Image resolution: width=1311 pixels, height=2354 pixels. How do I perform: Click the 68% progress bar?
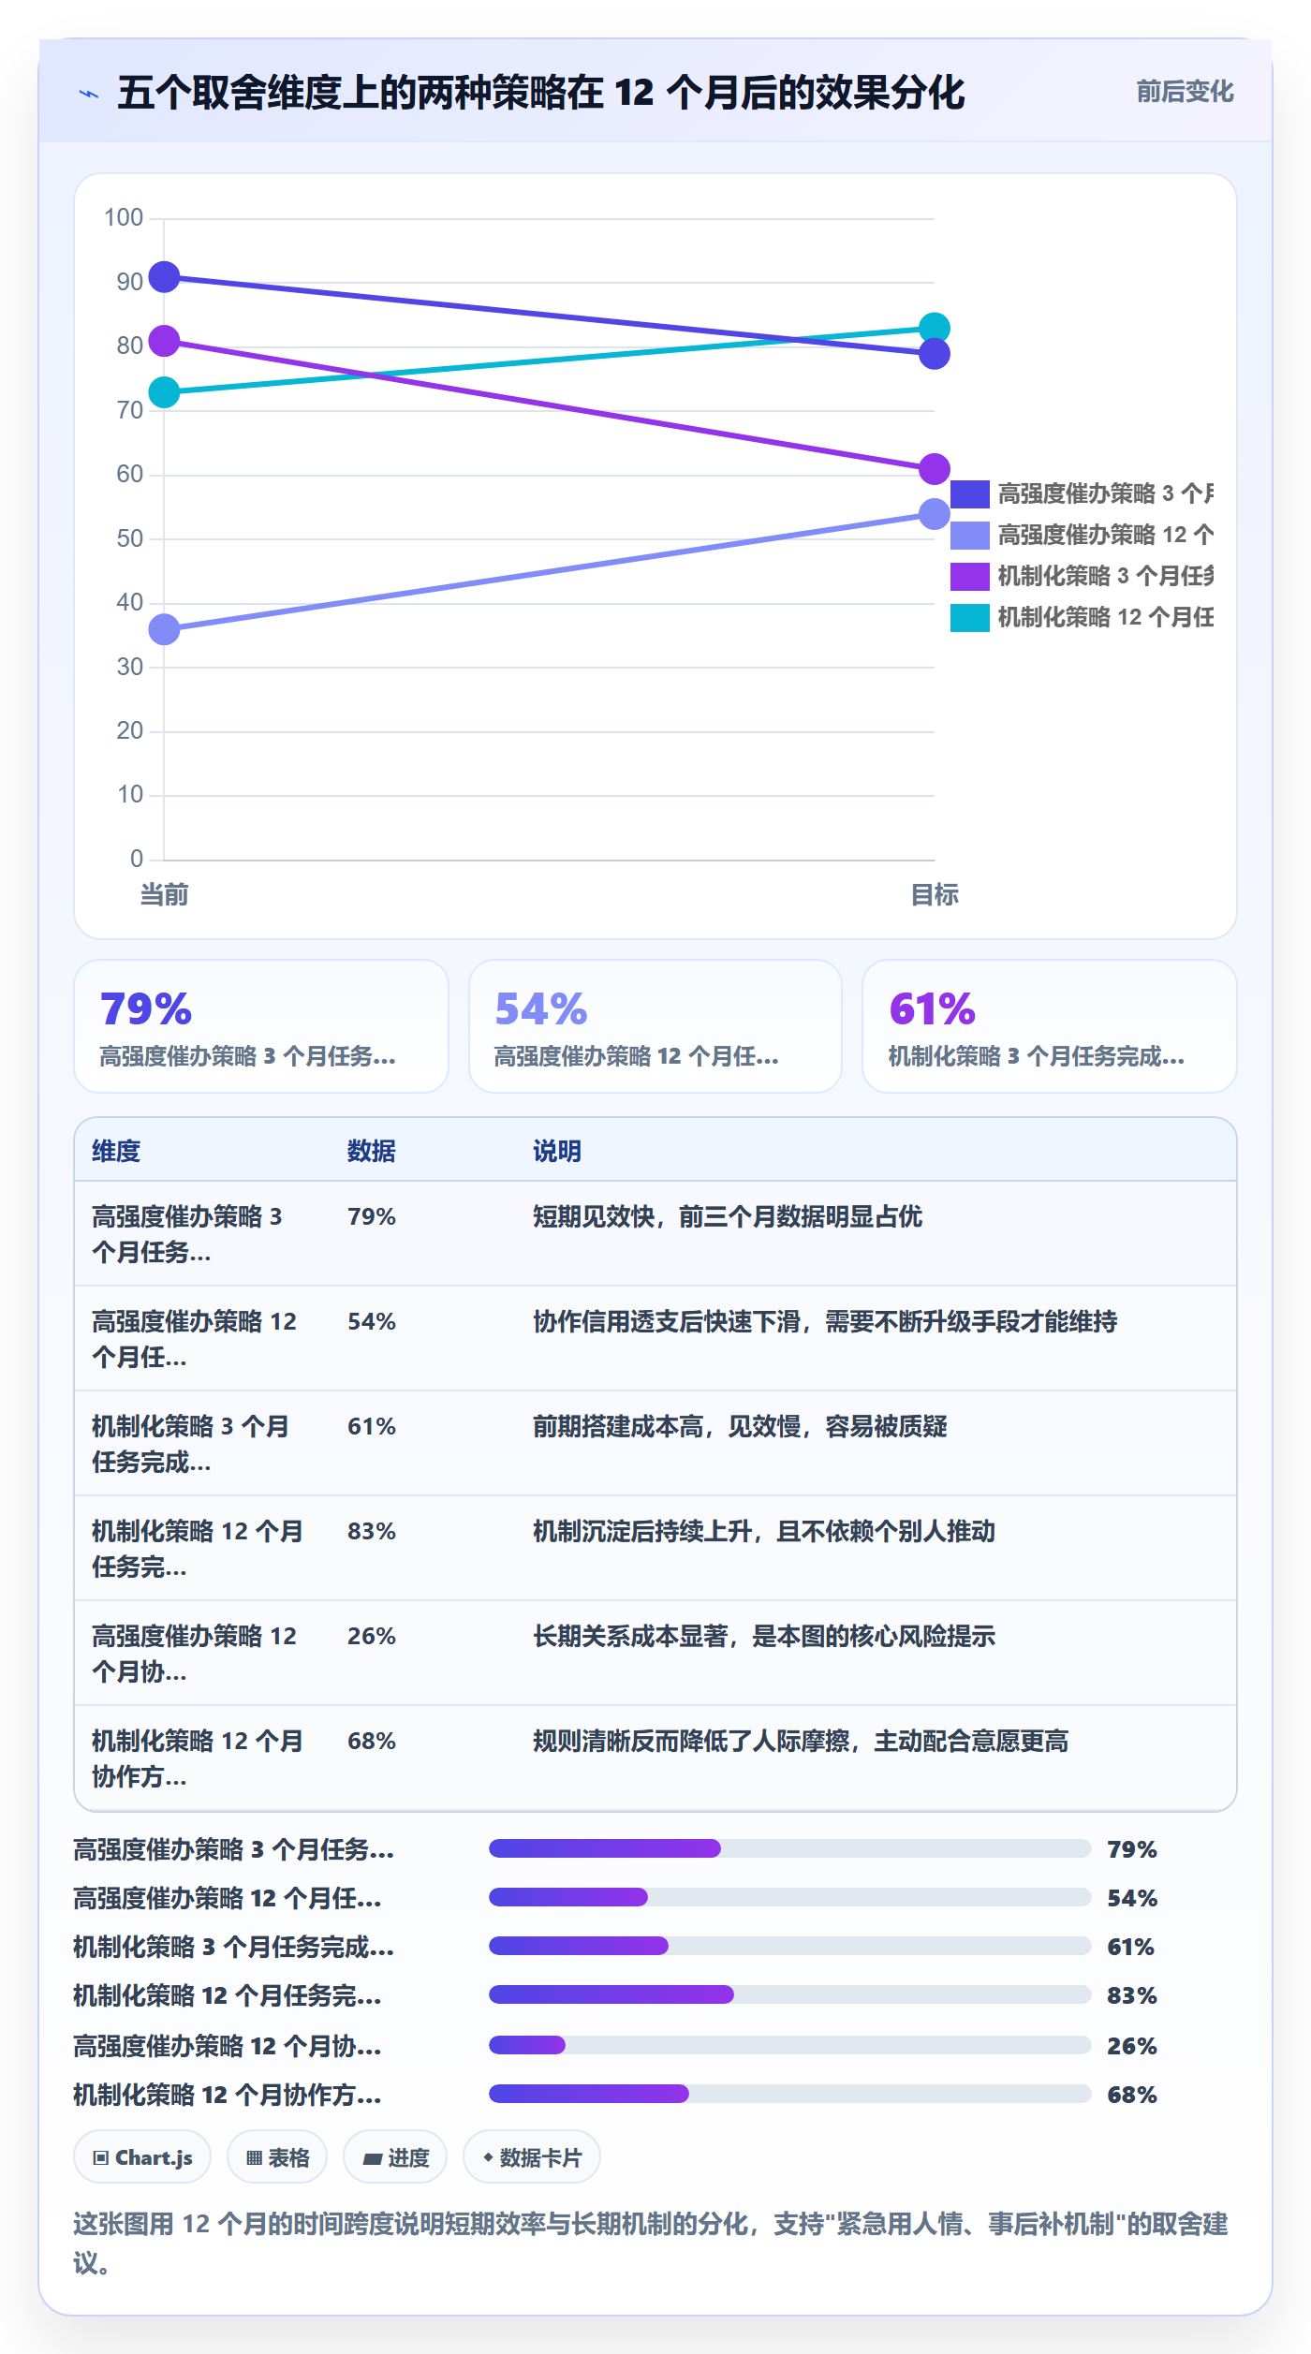pos(789,2094)
